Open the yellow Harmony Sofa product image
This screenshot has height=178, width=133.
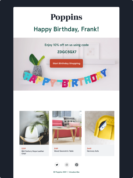[x=100, y=128]
